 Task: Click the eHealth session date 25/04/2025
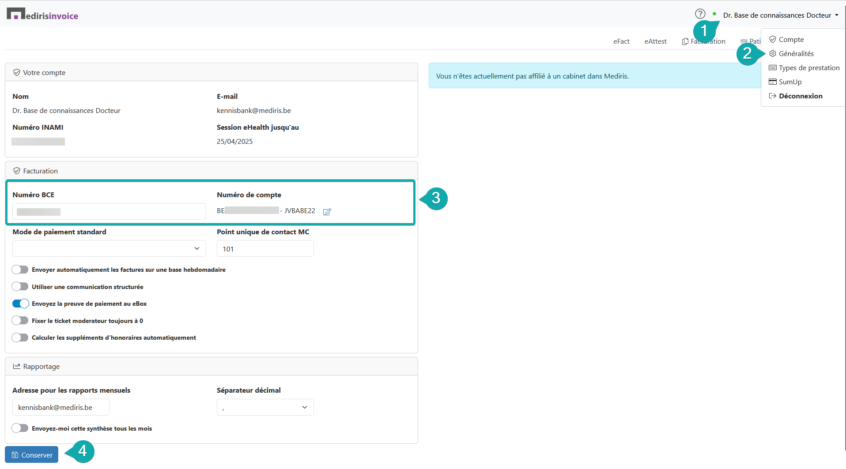click(x=235, y=142)
